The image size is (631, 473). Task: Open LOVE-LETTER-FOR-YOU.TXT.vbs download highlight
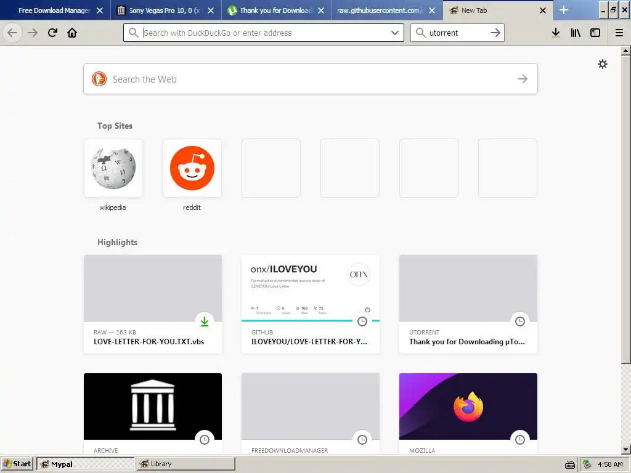(153, 304)
